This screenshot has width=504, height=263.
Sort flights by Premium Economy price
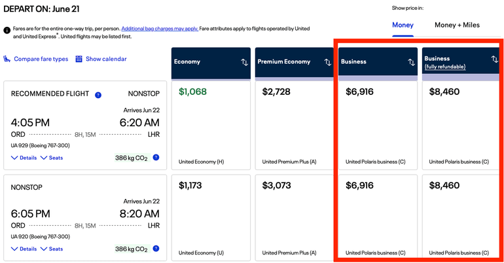tap(328, 62)
